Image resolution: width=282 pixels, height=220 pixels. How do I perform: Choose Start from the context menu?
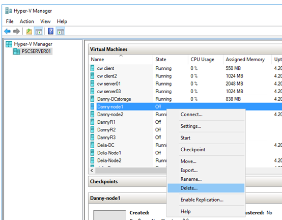pyautogui.click(x=206, y=138)
